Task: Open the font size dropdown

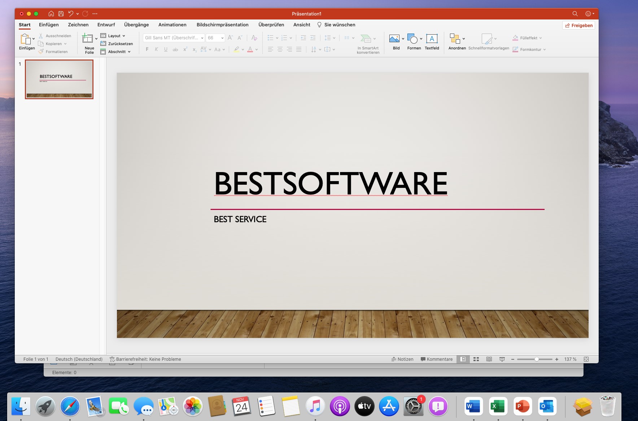Action: 215,38
